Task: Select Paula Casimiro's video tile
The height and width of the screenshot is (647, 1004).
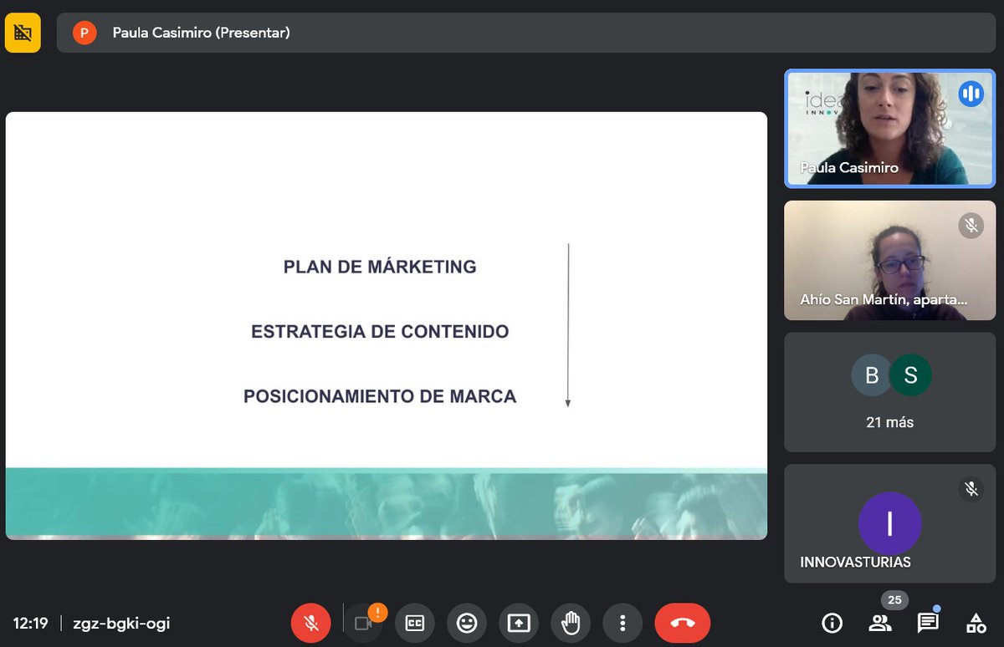Action: tap(889, 128)
